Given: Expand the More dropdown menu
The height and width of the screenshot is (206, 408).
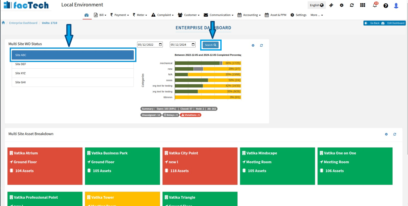Looking at the screenshot, I should tap(316, 15).
